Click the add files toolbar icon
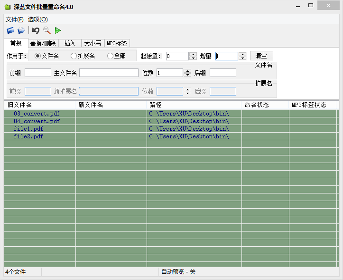Screen dimensions: 343x280 10,30
